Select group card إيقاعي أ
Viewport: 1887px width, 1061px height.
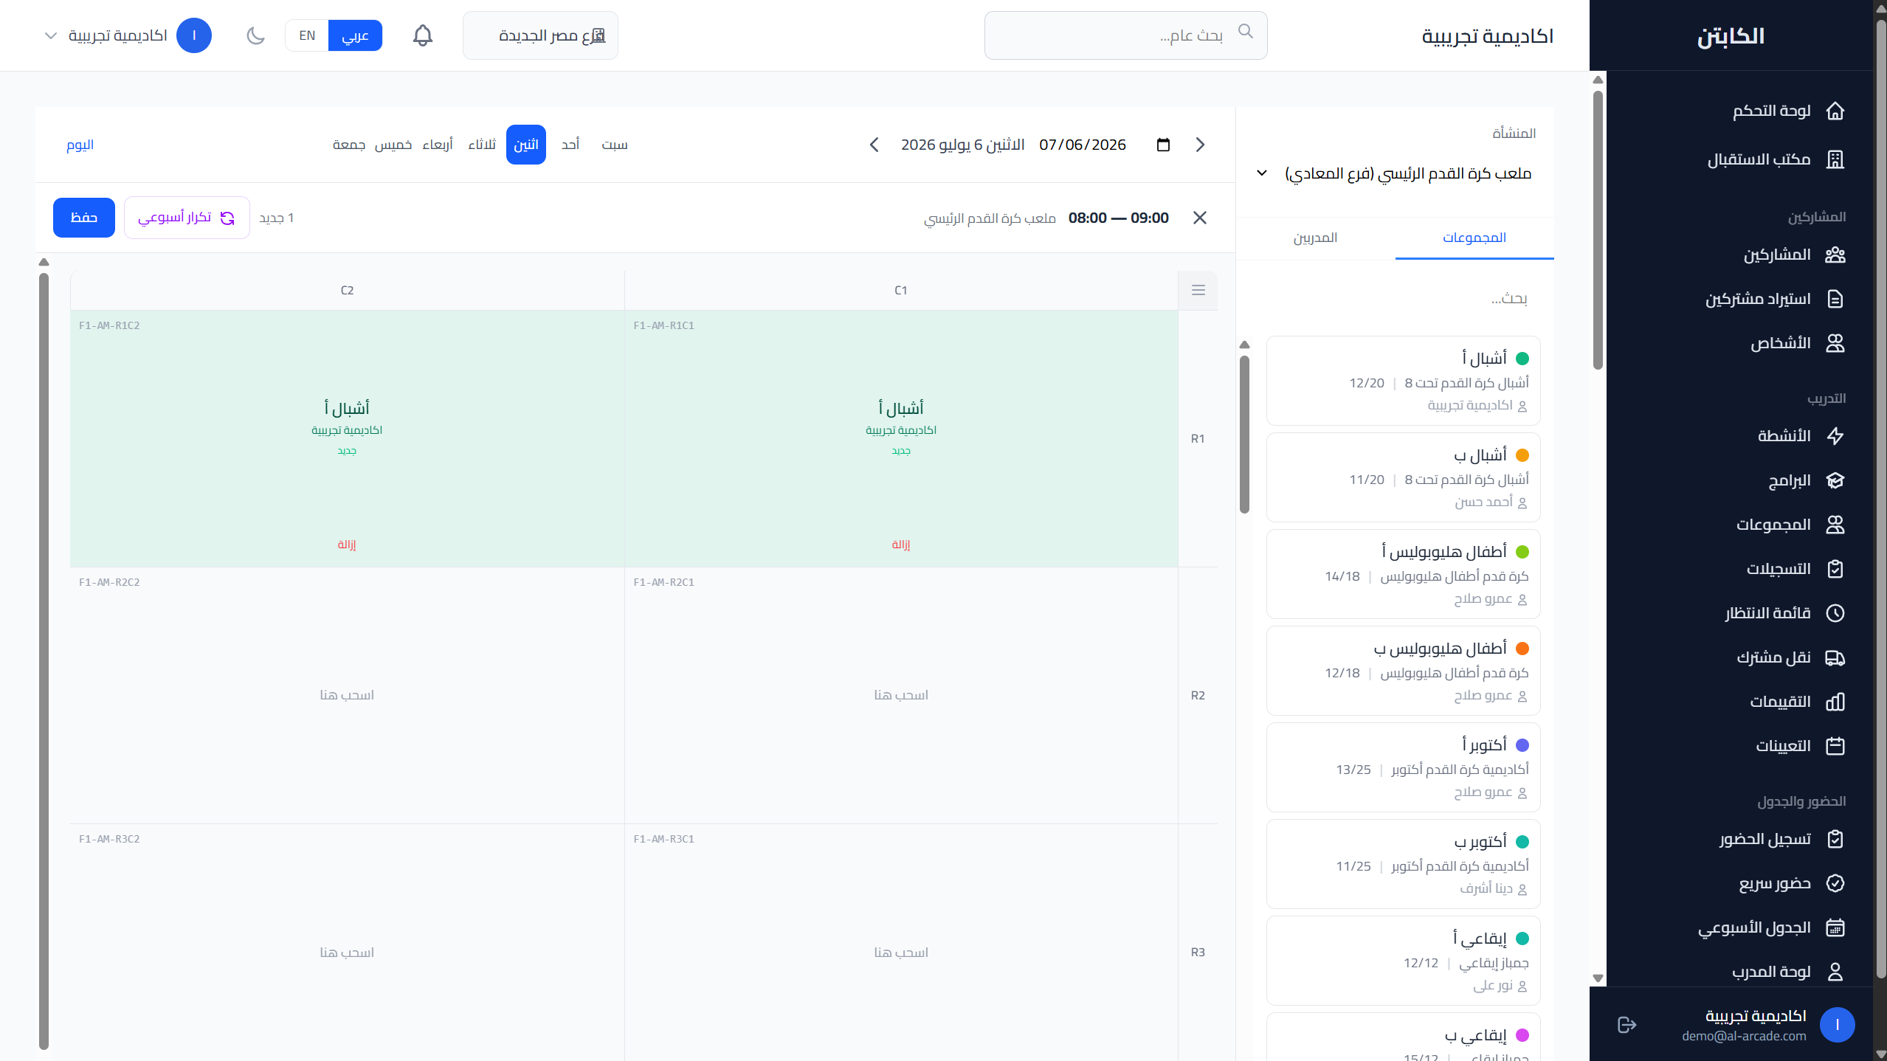(1403, 961)
